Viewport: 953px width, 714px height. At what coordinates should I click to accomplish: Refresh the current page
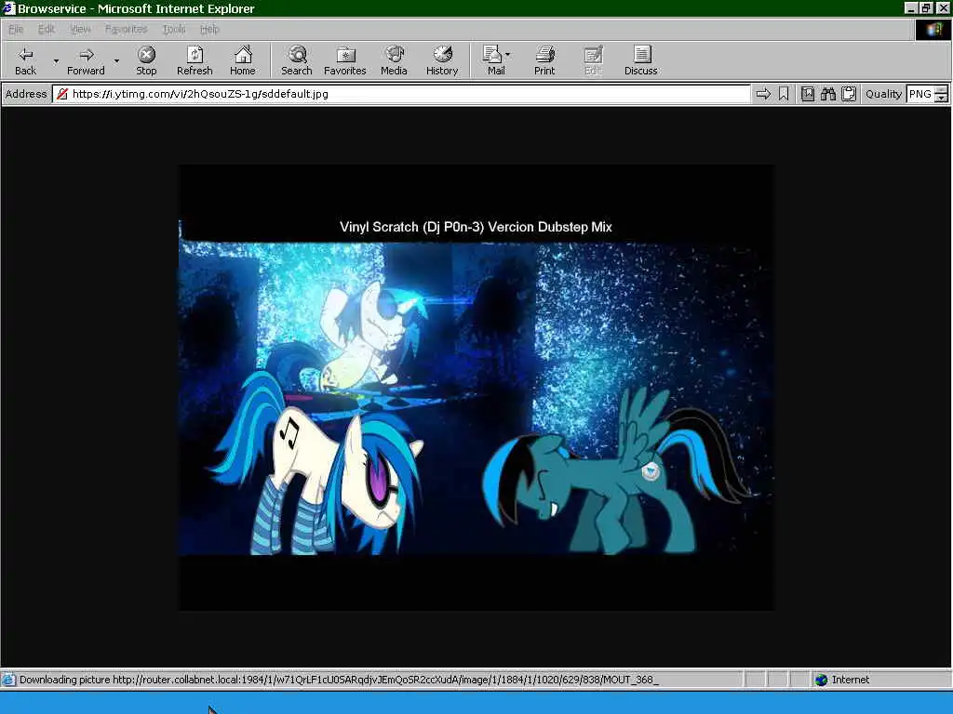click(195, 60)
